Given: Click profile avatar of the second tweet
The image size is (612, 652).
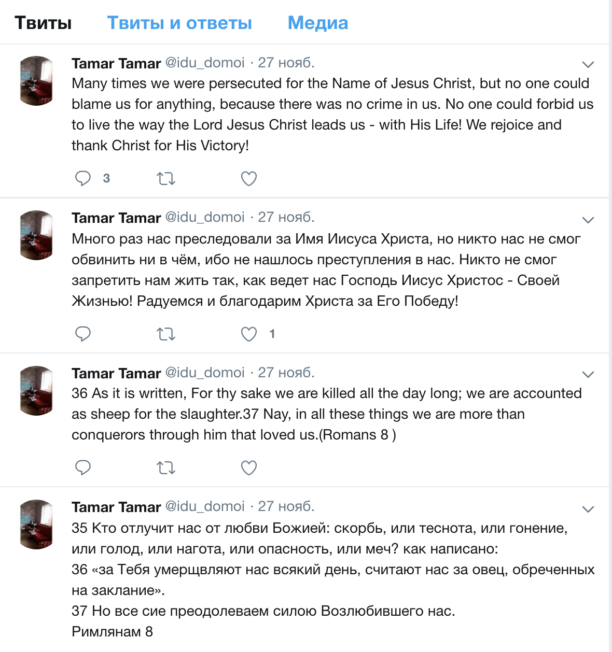Looking at the screenshot, I should [36, 235].
